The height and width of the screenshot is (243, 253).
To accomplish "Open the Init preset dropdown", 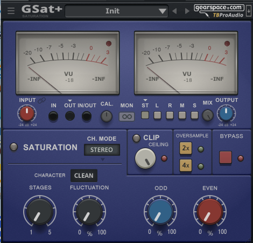I will [117, 11].
